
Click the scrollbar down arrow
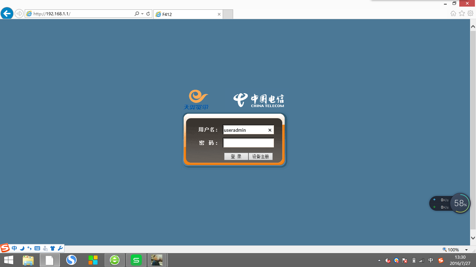[x=473, y=238]
